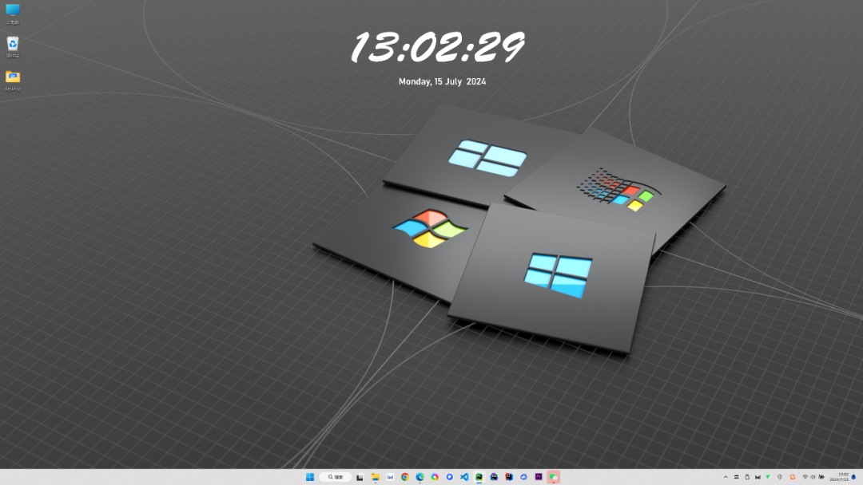The width and height of the screenshot is (863, 485).
Task: Click the 13:02:29 clock widget
Action: tap(438, 47)
